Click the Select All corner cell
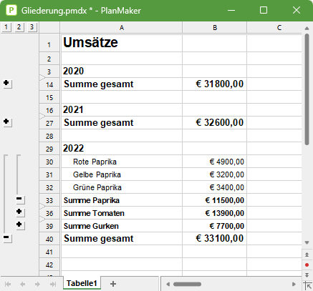 point(49,28)
